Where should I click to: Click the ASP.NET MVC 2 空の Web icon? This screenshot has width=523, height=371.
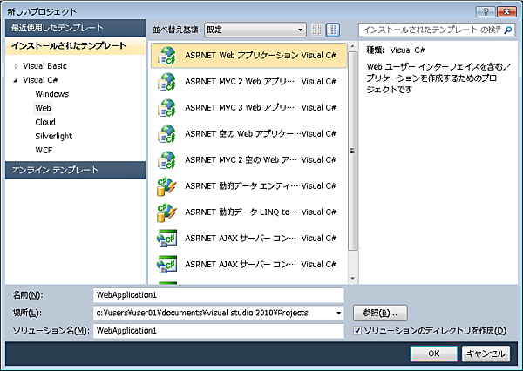(x=166, y=160)
